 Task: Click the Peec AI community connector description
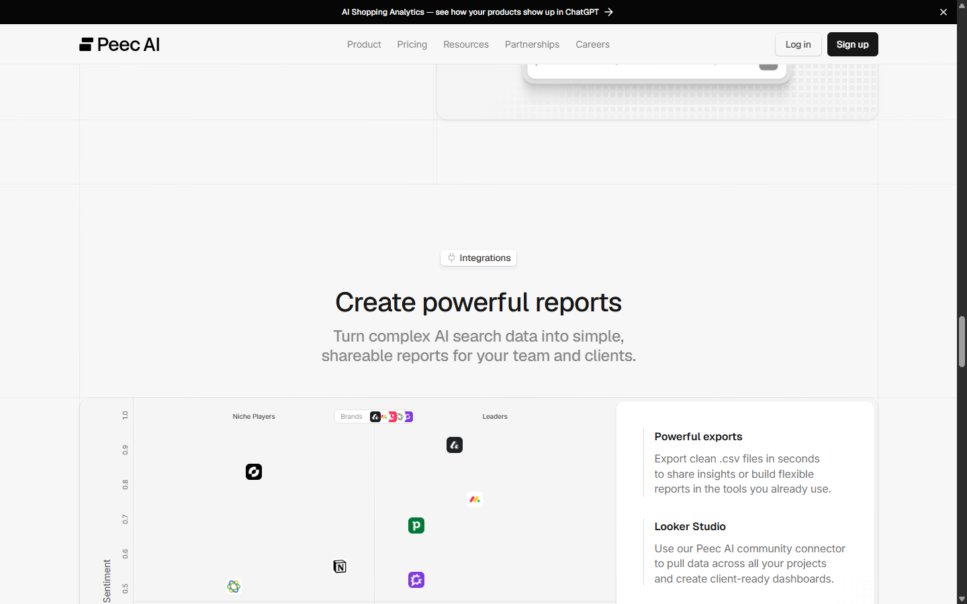pyautogui.click(x=750, y=564)
